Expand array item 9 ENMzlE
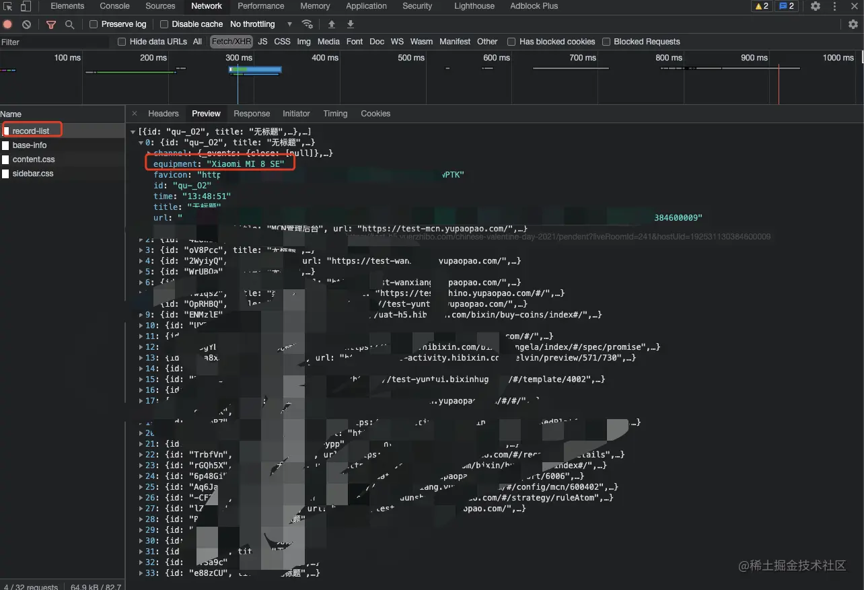The width and height of the screenshot is (864, 590). tap(141, 315)
